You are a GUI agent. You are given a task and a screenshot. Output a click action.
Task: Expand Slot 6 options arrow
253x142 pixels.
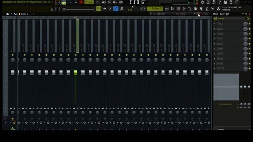coord(215,49)
